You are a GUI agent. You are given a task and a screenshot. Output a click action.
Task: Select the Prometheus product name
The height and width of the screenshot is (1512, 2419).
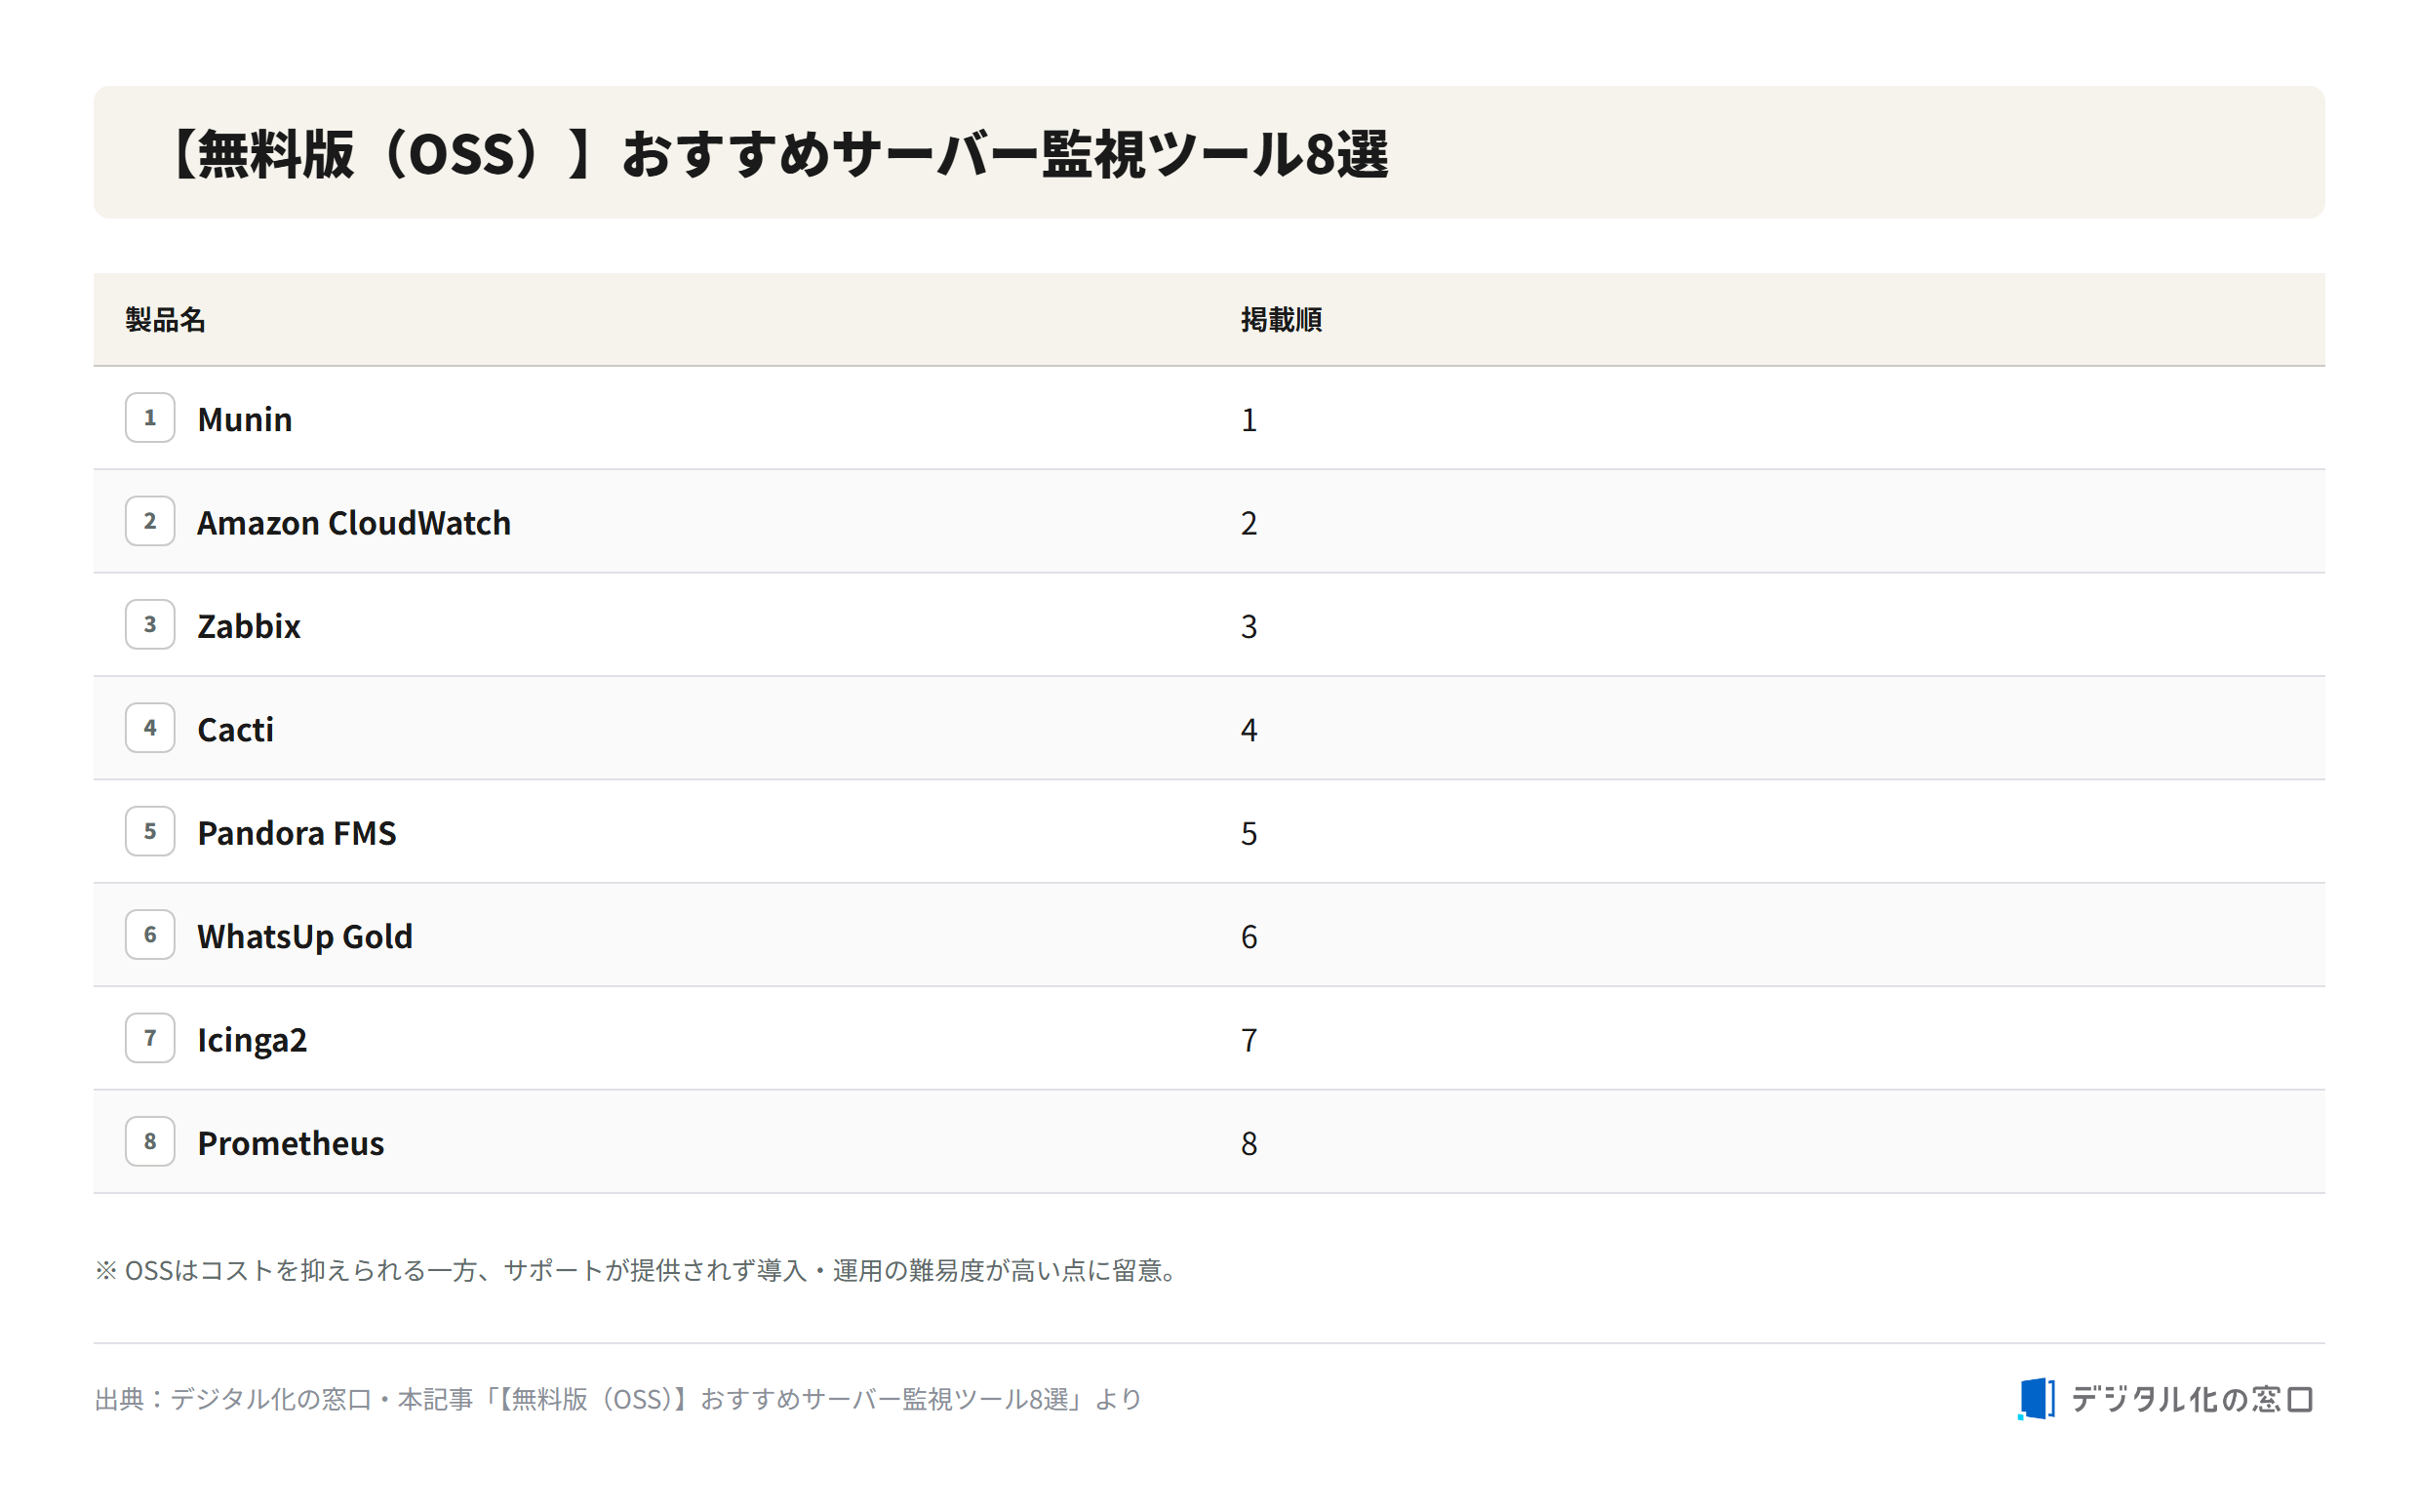[291, 1143]
